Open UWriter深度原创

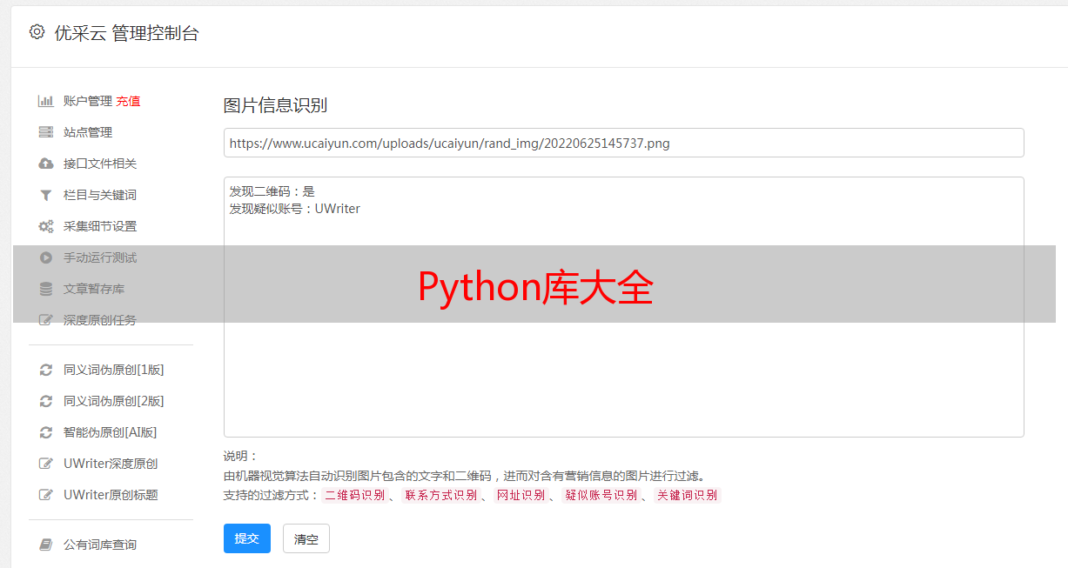pyautogui.click(x=111, y=464)
